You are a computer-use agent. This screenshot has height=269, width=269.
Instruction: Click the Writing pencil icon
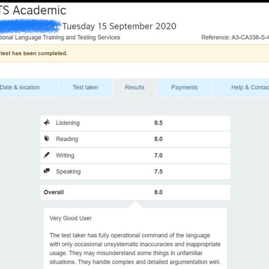(46, 155)
